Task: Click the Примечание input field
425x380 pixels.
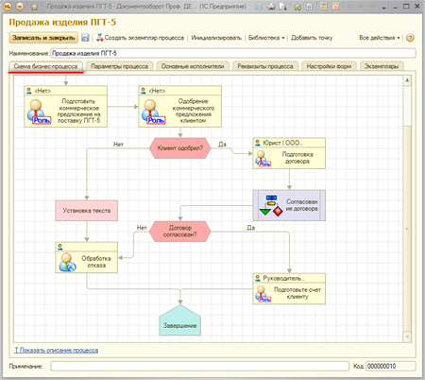Action: click(x=199, y=366)
